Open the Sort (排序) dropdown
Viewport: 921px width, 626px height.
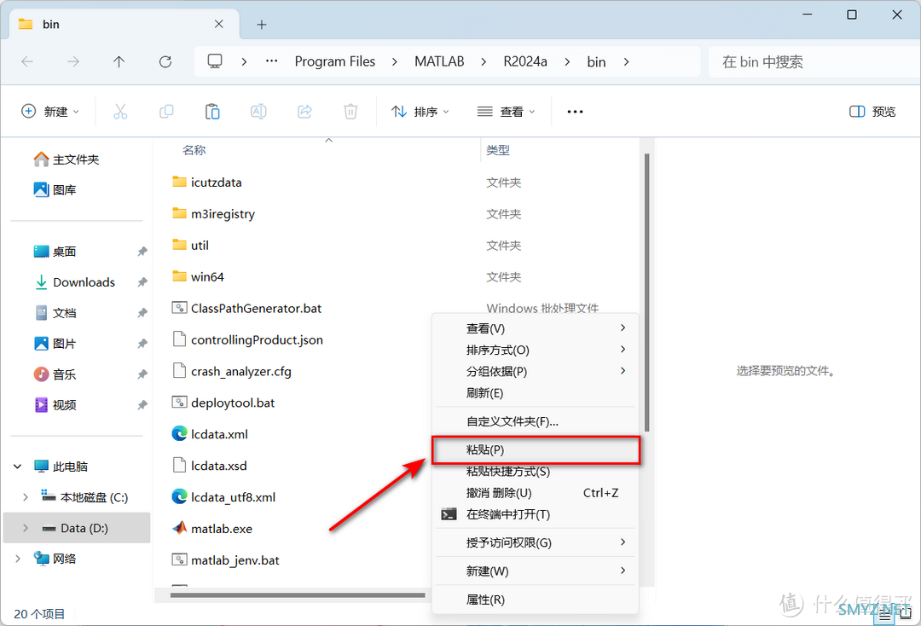(x=420, y=112)
